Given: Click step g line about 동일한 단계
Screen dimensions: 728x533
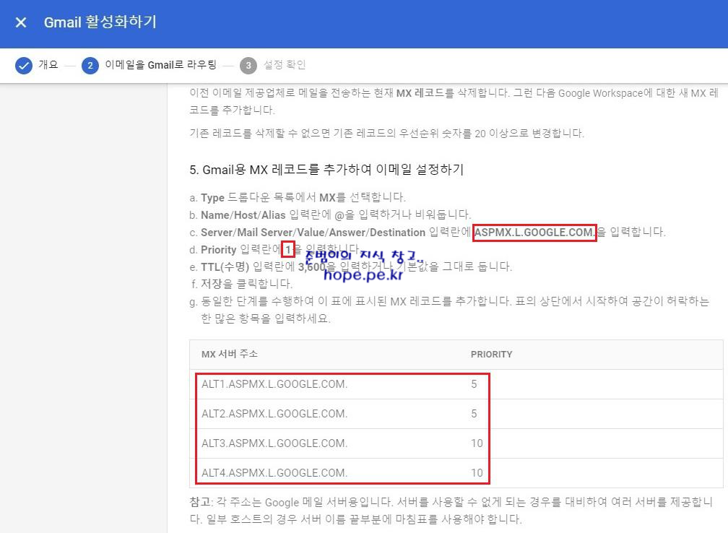Looking at the screenshot, I should [x=449, y=310].
